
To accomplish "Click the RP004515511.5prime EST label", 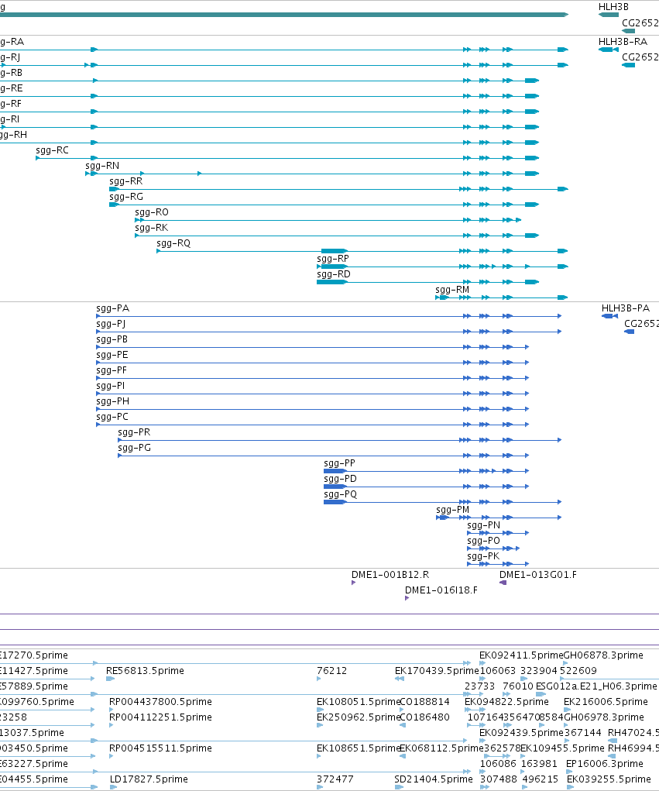I will 160,748.
